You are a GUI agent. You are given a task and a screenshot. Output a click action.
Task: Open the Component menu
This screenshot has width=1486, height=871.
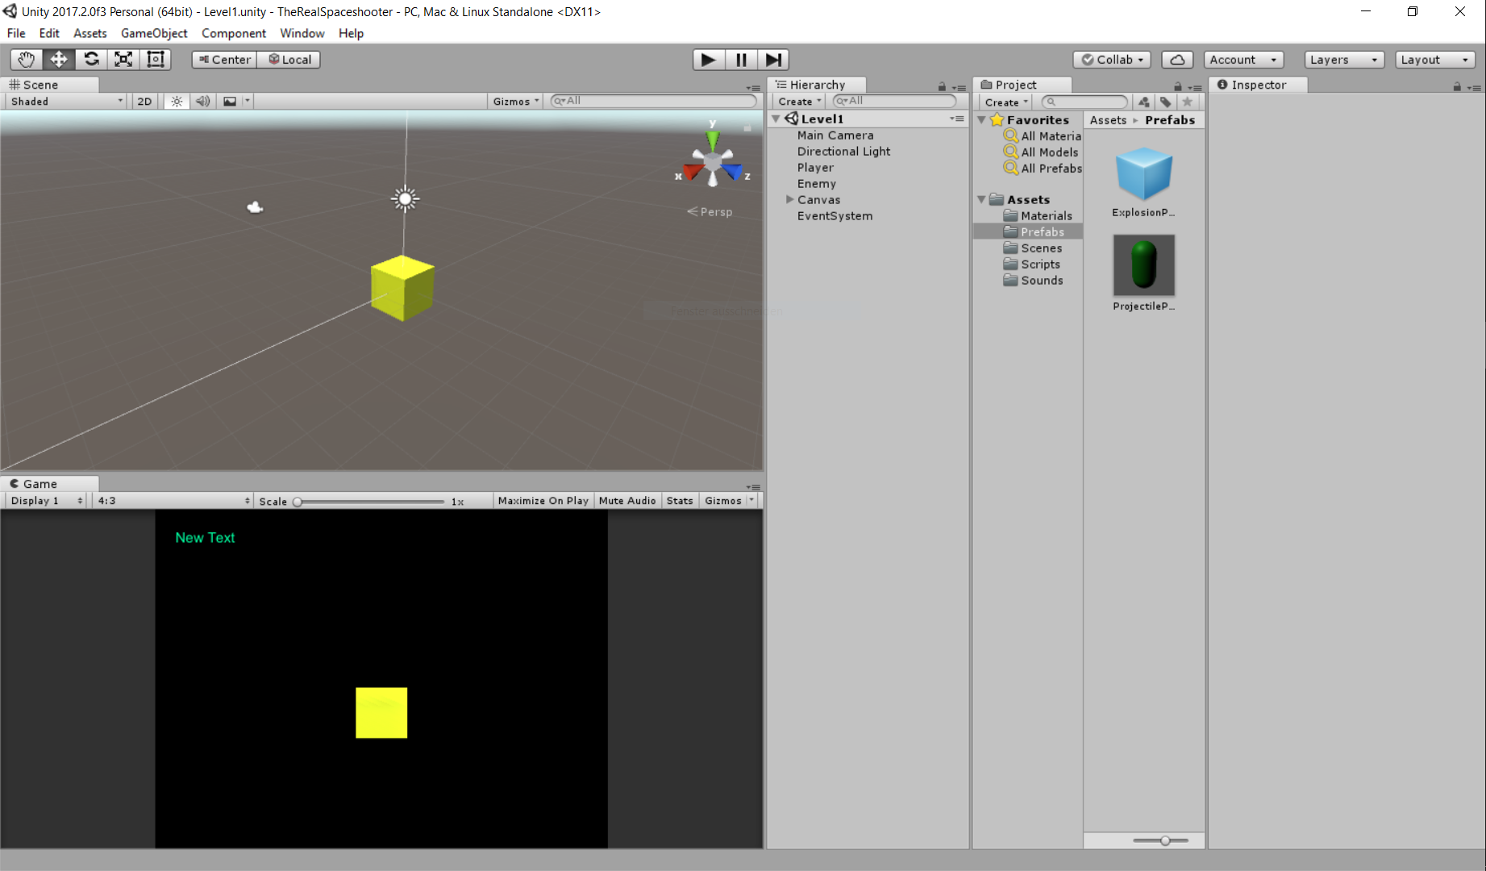(x=233, y=33)
